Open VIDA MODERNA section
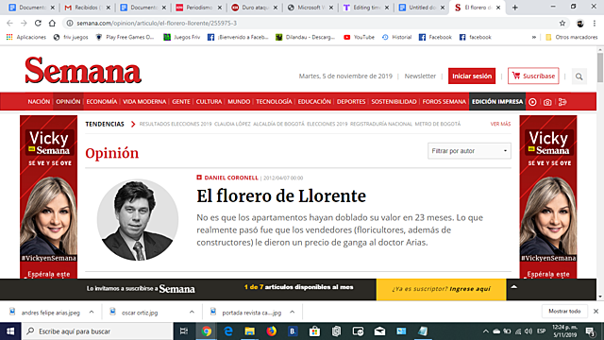This screenshot has width=604, height=340. point(144,102)
